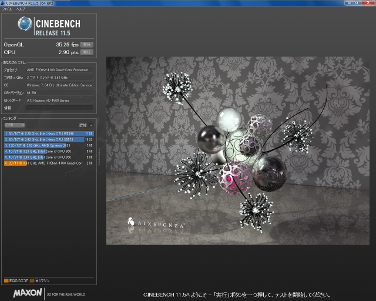Select ranking row 2 Xeon X5570
376x301 pixels.
[49, 139]
